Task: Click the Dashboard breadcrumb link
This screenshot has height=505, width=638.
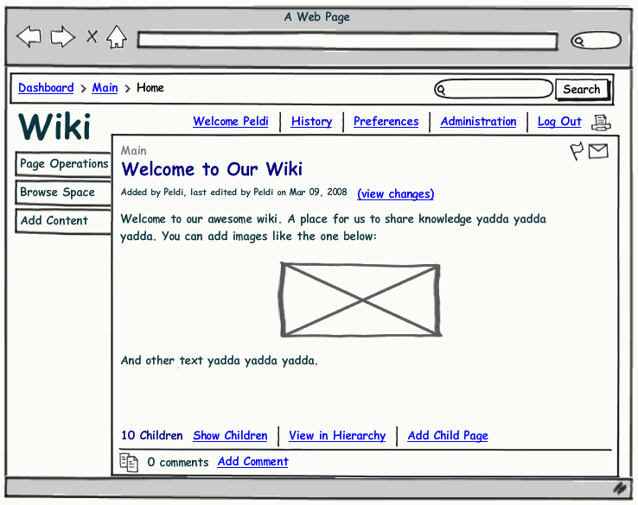Action: [46, 88]
